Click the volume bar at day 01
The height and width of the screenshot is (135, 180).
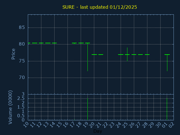pos(167,109)
